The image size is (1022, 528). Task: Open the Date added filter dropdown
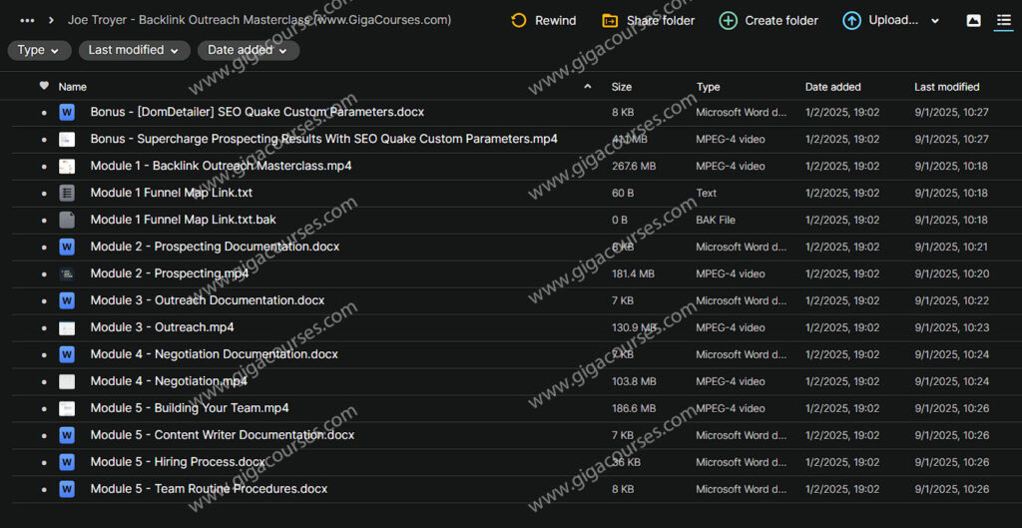click(249, 50)
